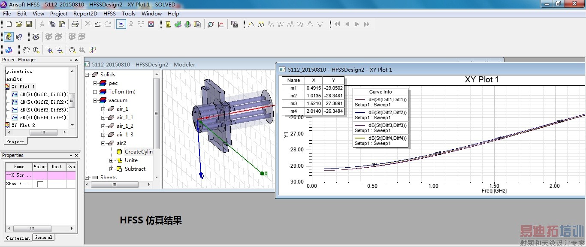Collapse the air2 tree node

[103, 143]
